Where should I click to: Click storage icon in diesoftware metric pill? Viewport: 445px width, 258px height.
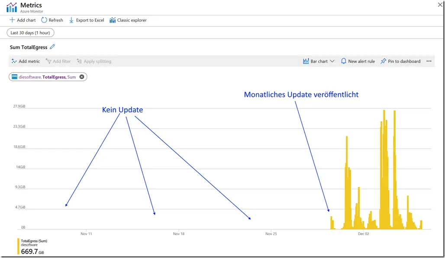[14, 77]
